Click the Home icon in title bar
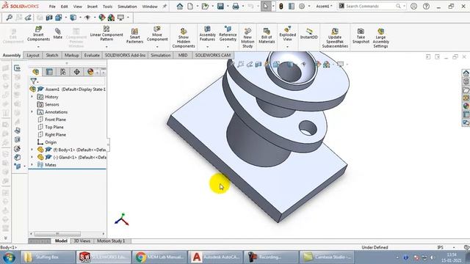Viewport: 470px width, 264px height. (x=179, y=6)
